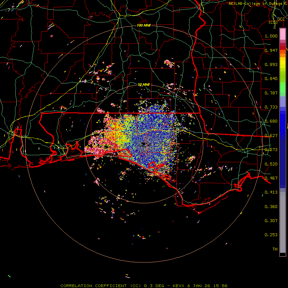Click the 0.840 legend value

tap(271, 79)
